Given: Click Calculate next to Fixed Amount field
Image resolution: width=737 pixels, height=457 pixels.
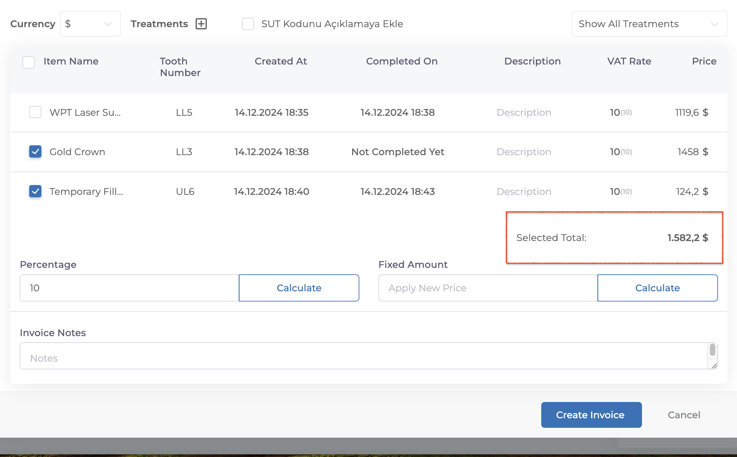Looking at the screenshot, I should pos(657,288).
